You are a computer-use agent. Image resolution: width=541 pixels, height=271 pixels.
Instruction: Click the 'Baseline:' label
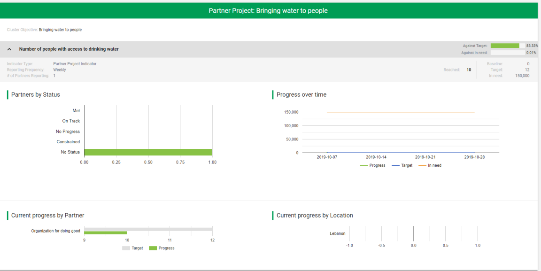coord(495,64)
